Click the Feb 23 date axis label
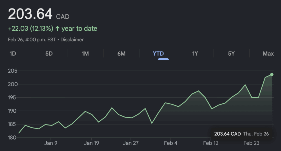Image resolution: width=281 pixels, height=151 pixels. [252, 143]
